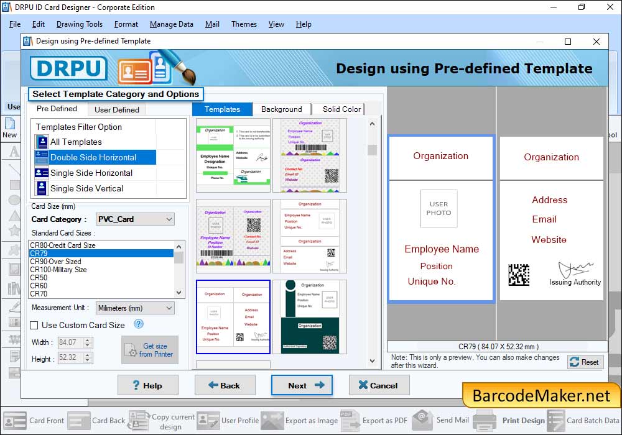
Task: Select the star shape tool
Action: (14, 230)
